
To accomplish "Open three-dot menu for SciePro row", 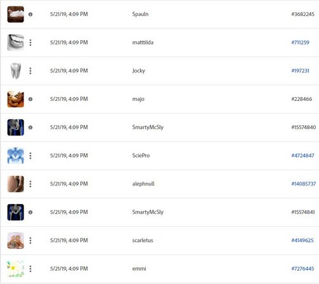I will click(x=31, y=156).
